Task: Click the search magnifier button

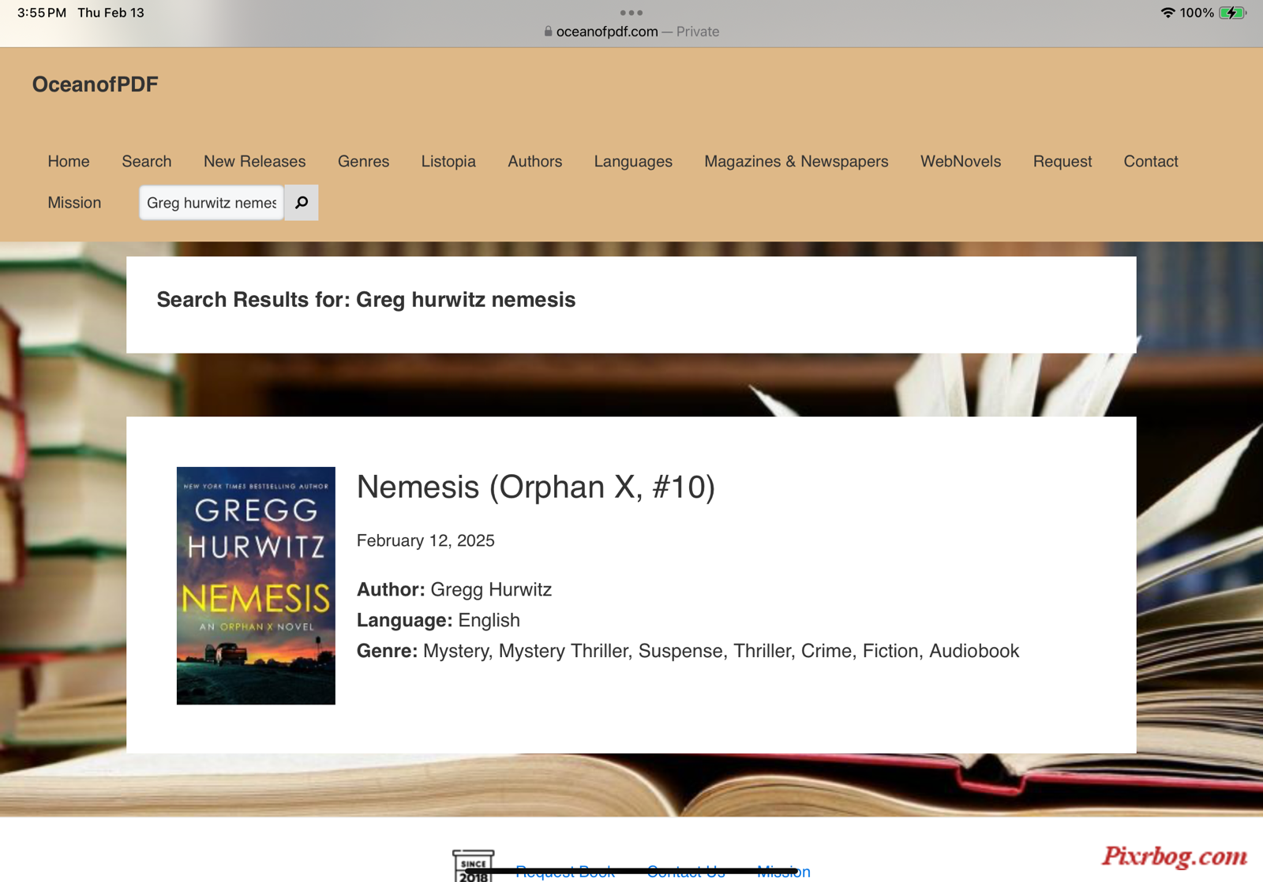Action: [x=302, y=203]
